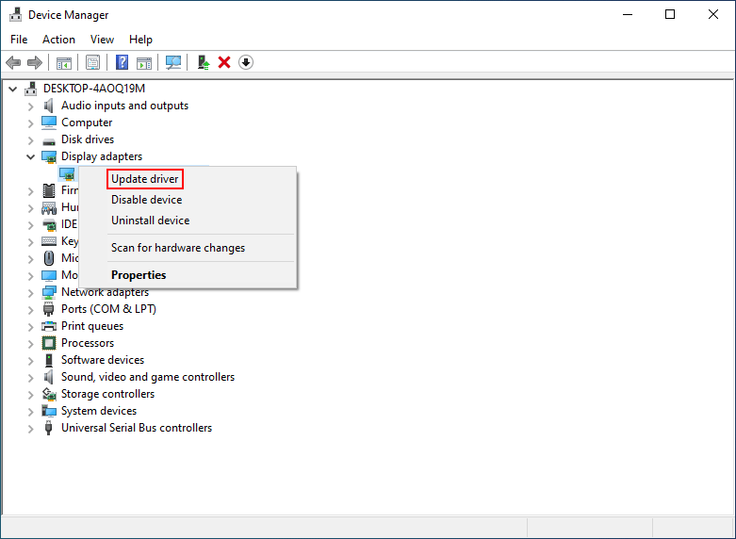The height and width of the screenshot is (539, 736).
Task: Toggle the action pane toolbar icon
Action: (x=144, y=62)
